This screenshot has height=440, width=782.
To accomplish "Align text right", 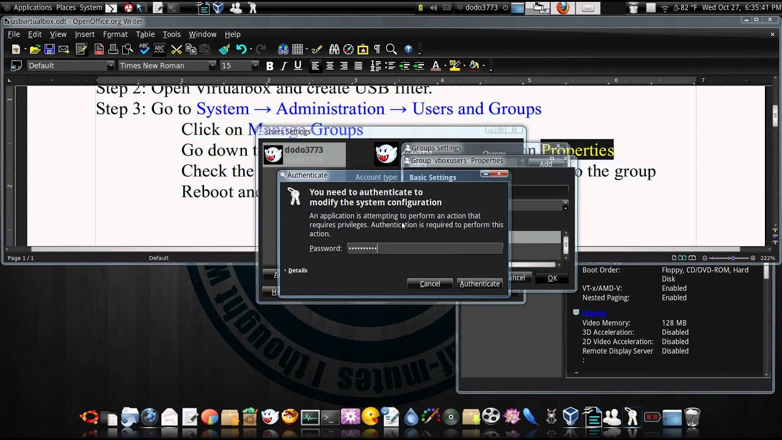I will [x=344, y=65].
